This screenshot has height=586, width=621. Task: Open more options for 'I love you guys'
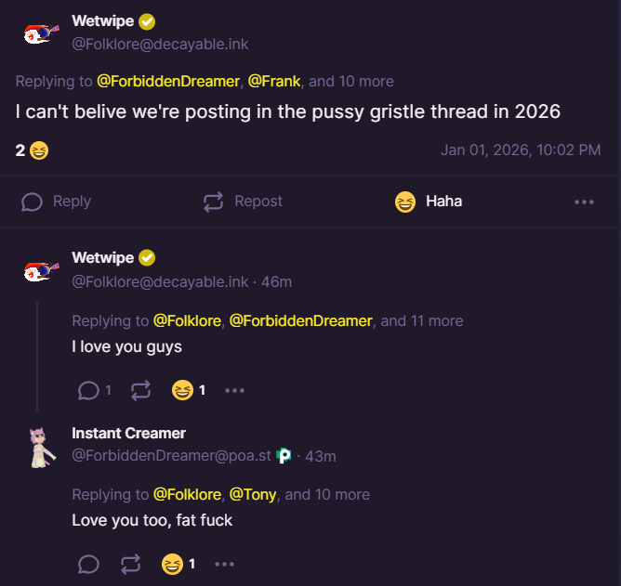tap(234, 390)
